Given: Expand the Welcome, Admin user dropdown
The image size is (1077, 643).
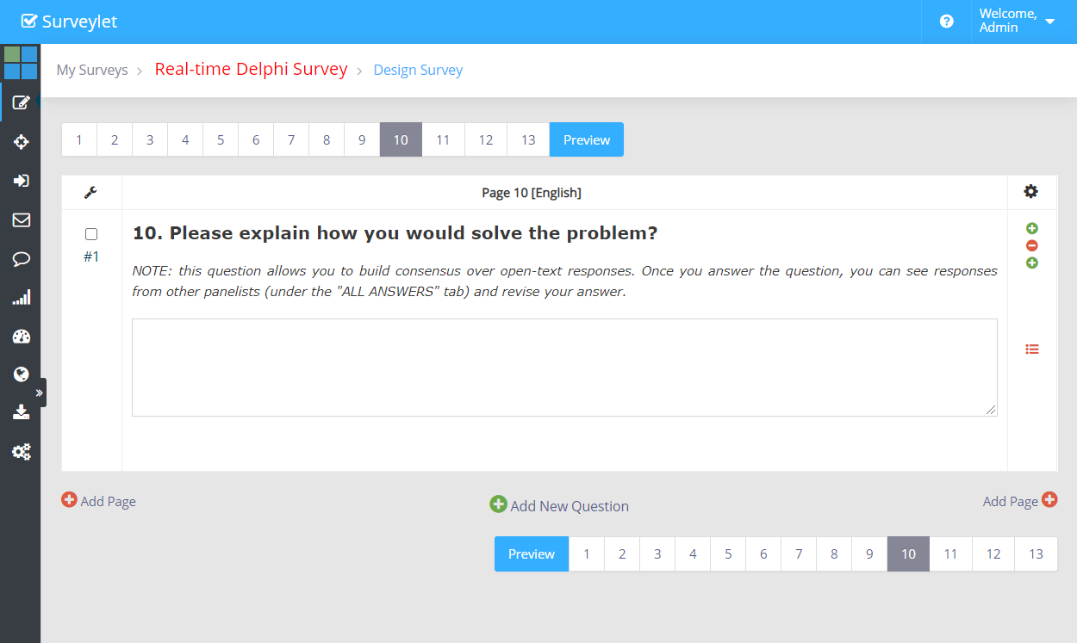Looking at the screenshot, I should tap(1017, 22).
